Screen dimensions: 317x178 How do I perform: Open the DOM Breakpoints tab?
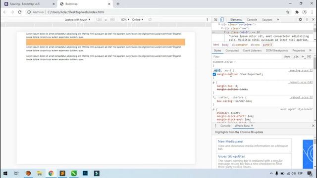(x=276, y=50)
